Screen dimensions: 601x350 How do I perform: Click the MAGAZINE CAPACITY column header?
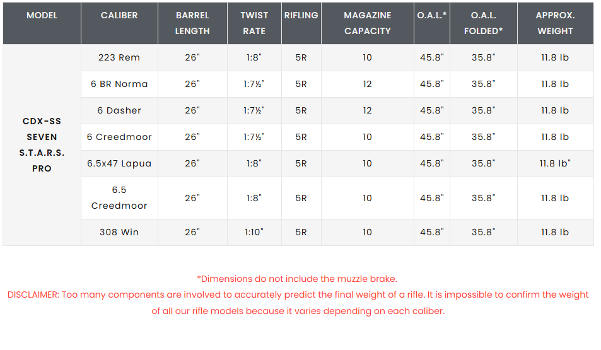(368, 23)
